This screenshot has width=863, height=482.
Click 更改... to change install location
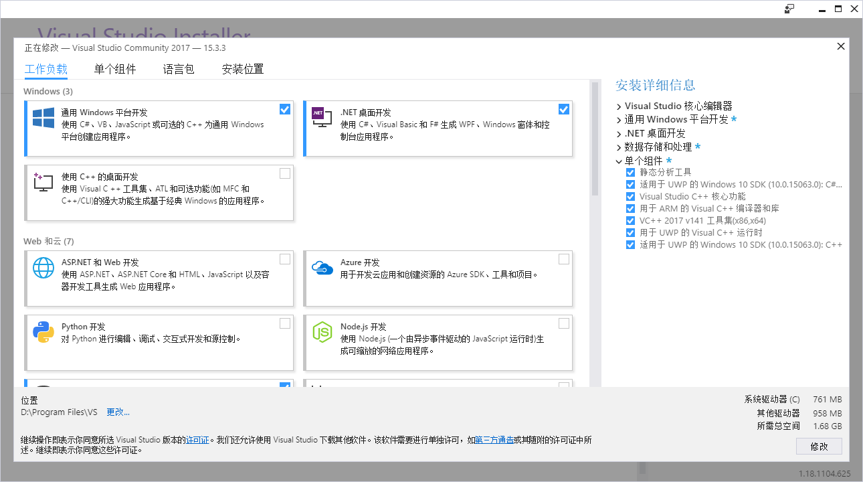[x=118, y=412]
